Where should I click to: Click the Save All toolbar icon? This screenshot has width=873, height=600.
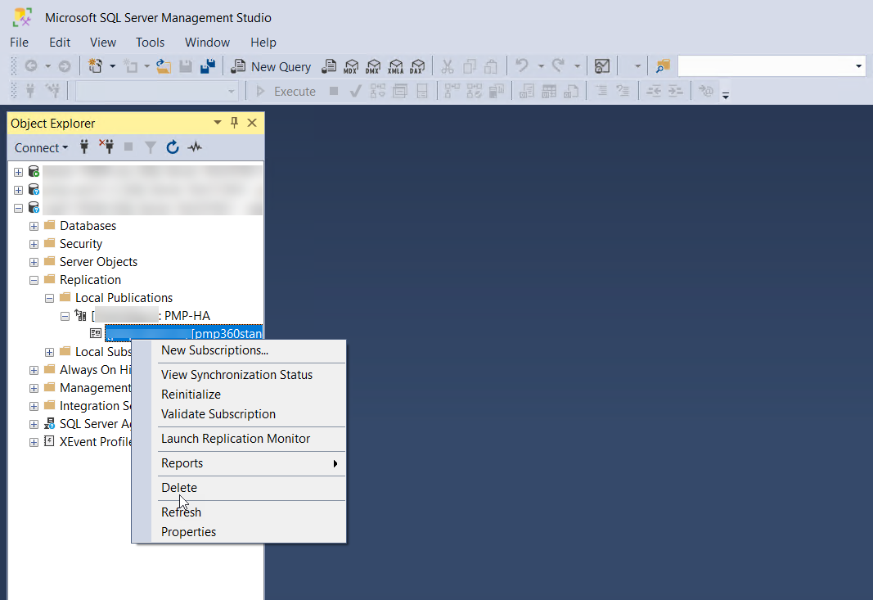pos(208,66)
